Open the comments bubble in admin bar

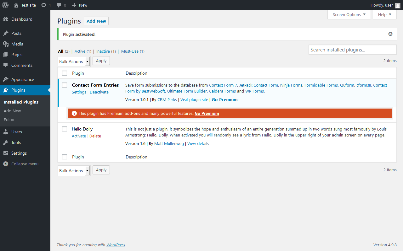coord(59,5)
